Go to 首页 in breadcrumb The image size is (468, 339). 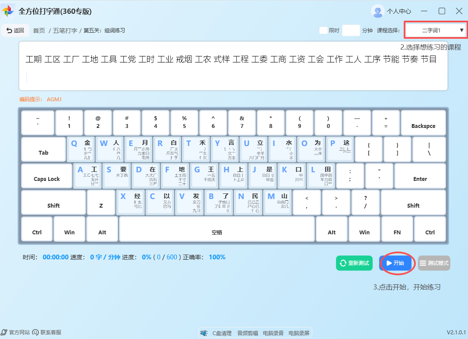click(x=39, y=31)
